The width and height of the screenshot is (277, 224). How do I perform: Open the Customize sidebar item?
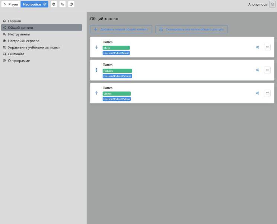[x=16, y=54]
